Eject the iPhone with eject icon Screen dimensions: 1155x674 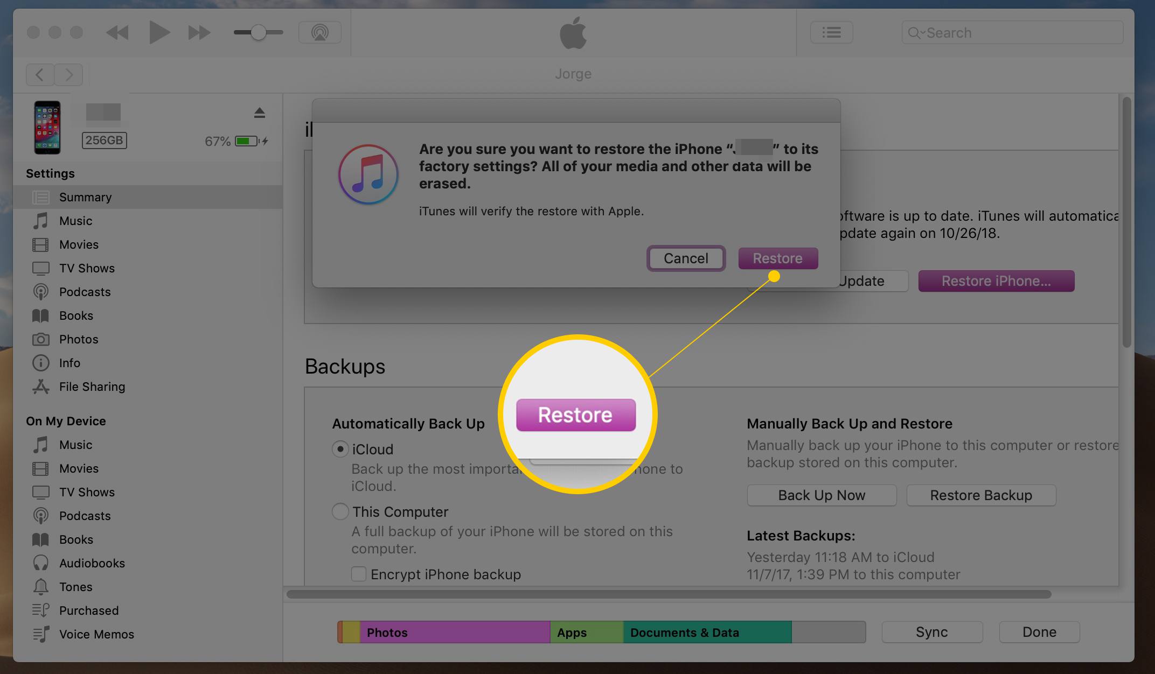[x=259, y=113]
